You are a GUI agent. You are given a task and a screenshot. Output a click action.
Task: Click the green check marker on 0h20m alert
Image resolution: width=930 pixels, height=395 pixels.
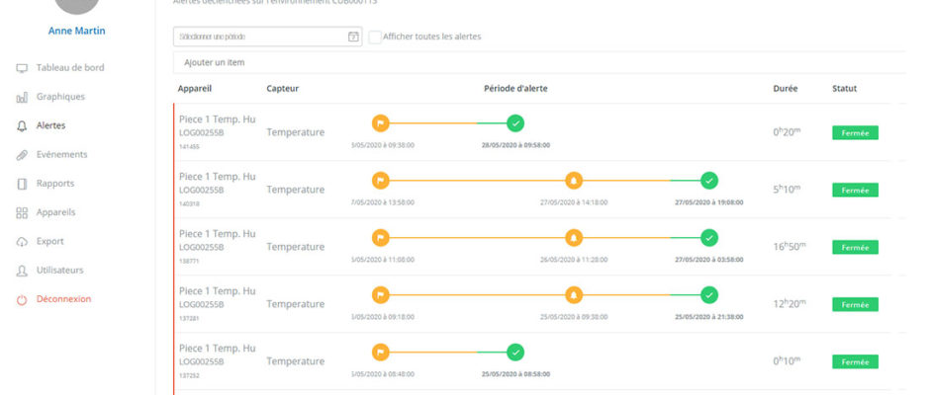pos(515,123)
